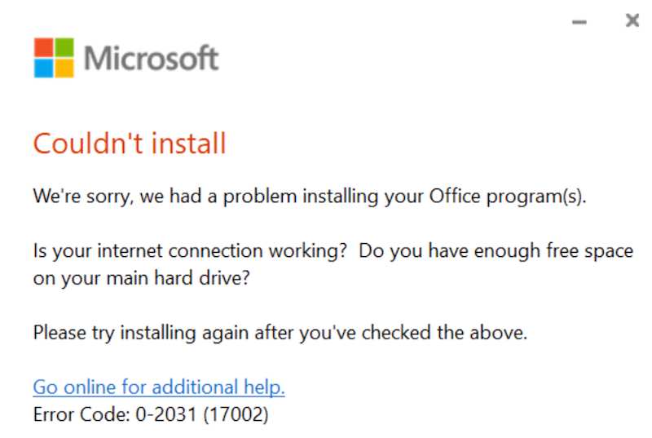Click the yellow square in Microsoft logo
Viewport: 652px width, 438px height.
pos(64,69)
